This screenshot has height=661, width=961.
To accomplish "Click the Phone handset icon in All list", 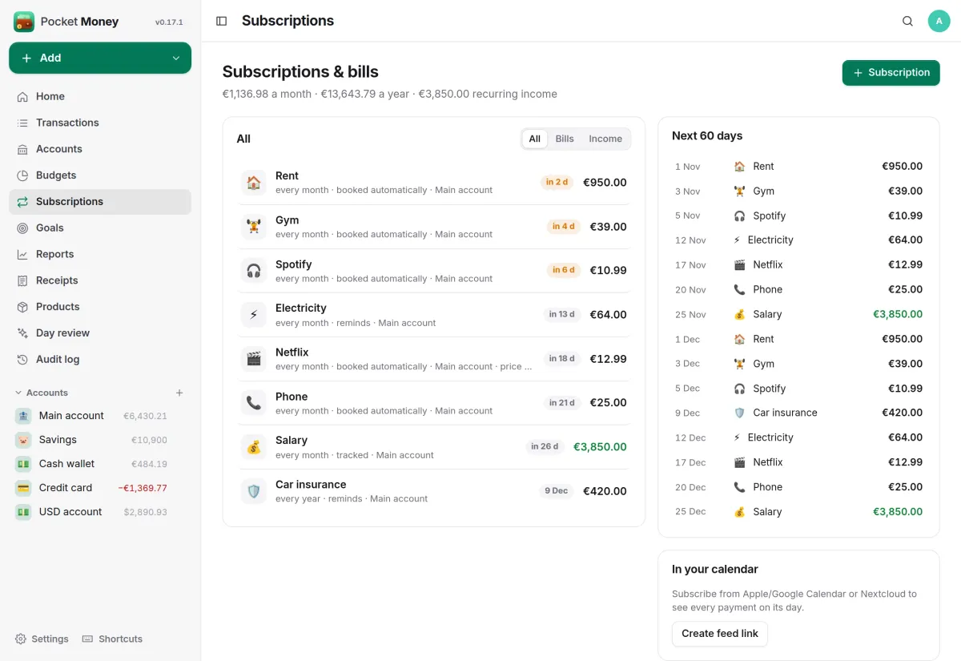I will pos(254,403).
